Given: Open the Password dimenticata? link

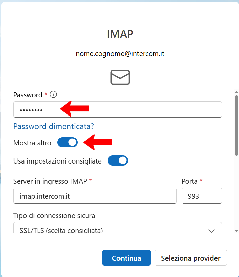Looking at the screenshot, I should 54,126.
